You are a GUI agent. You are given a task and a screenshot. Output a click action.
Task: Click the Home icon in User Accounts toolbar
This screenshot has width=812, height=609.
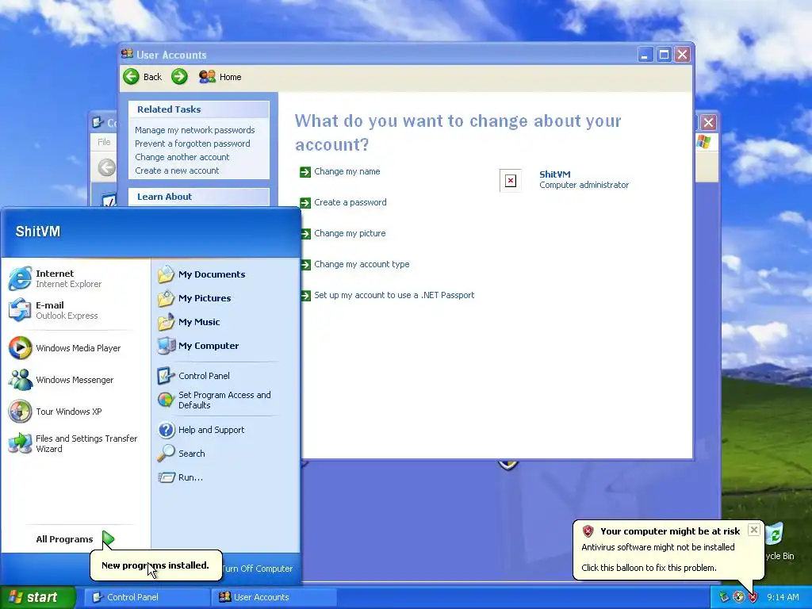(207, 77)
